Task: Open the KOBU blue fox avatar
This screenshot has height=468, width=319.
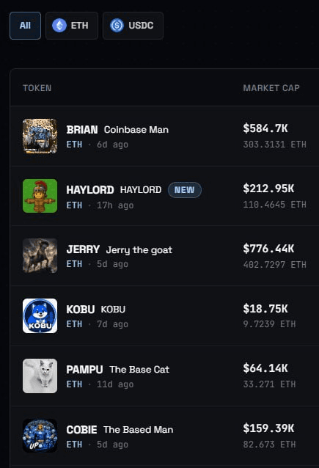Action: tap(40, 315)
